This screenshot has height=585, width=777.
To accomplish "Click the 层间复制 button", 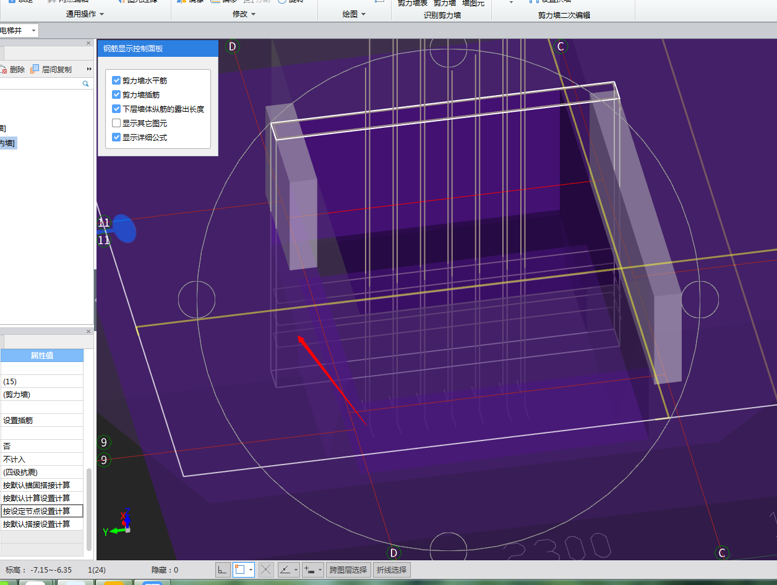I will [x=51, y=69].
